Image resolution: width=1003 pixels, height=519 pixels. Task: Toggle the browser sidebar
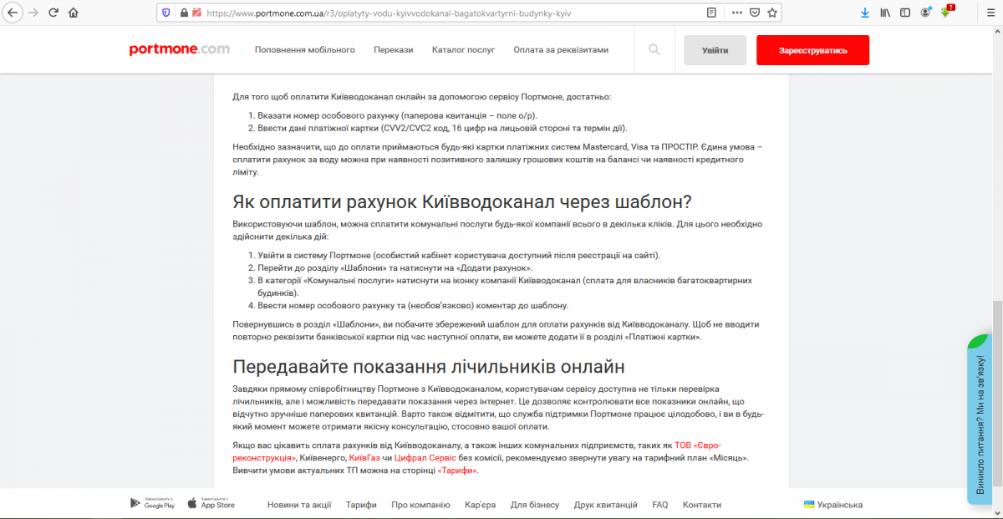[905, 13]
